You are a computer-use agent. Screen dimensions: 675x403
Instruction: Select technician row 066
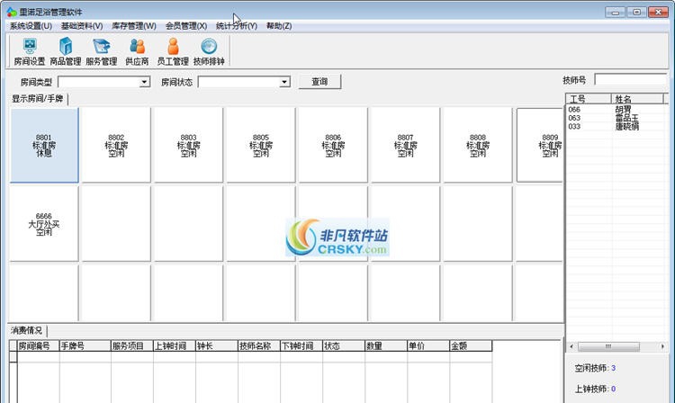click(616, 110)
